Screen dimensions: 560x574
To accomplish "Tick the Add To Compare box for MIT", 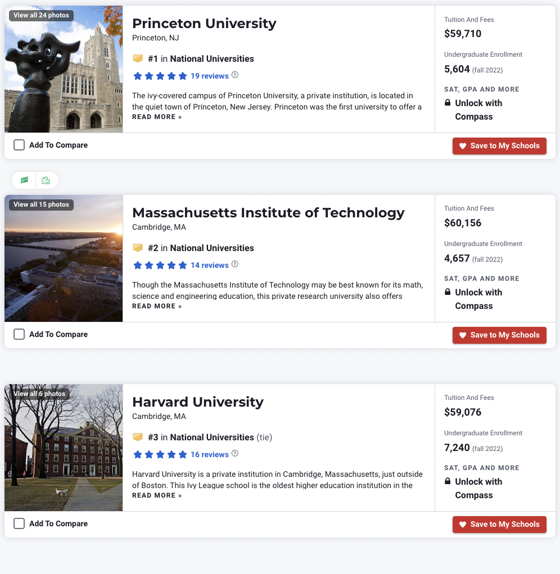I will click(19, 334).
